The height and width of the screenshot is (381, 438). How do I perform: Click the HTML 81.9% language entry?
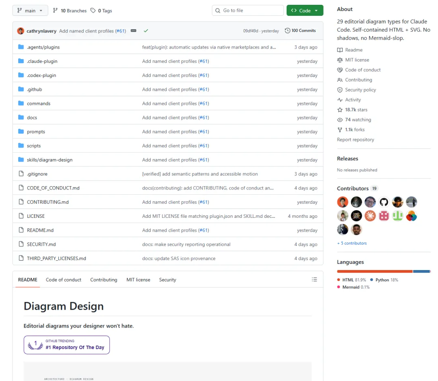click(351, 280)
